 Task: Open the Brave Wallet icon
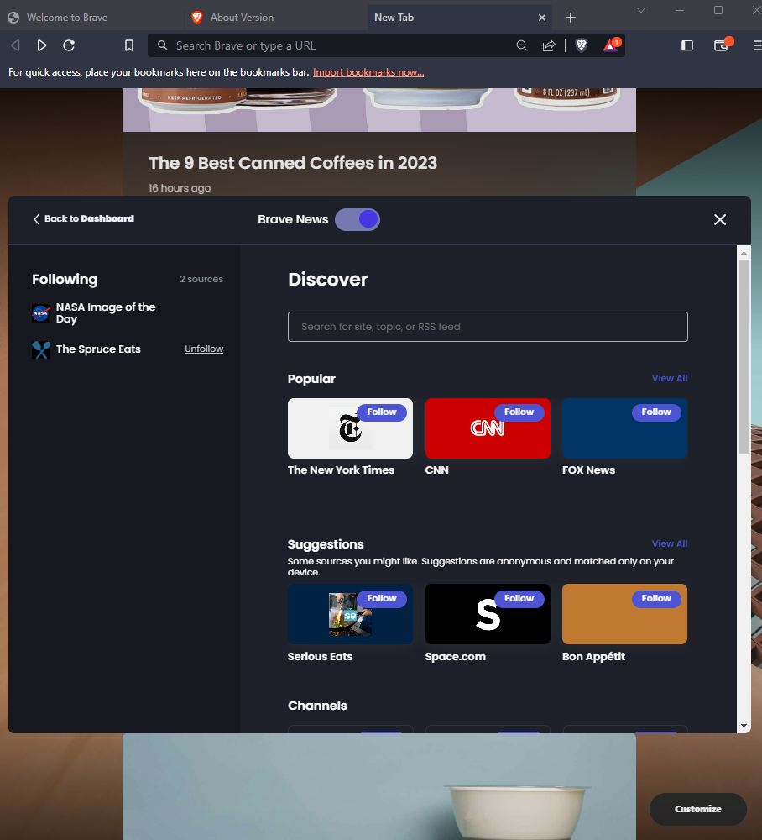pyautogui.click(x=722, y=45)
